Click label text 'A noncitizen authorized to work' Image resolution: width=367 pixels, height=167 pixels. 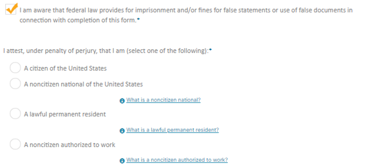(70, 145)
